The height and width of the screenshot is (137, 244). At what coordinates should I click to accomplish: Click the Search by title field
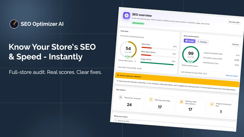[174, 125]
